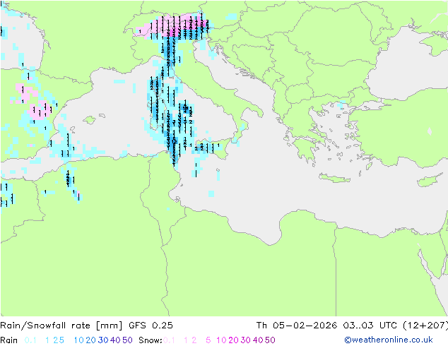This screenshot has height=346, width=448.
Task: Select the rain legend value 10
Action: coord(79,340)
